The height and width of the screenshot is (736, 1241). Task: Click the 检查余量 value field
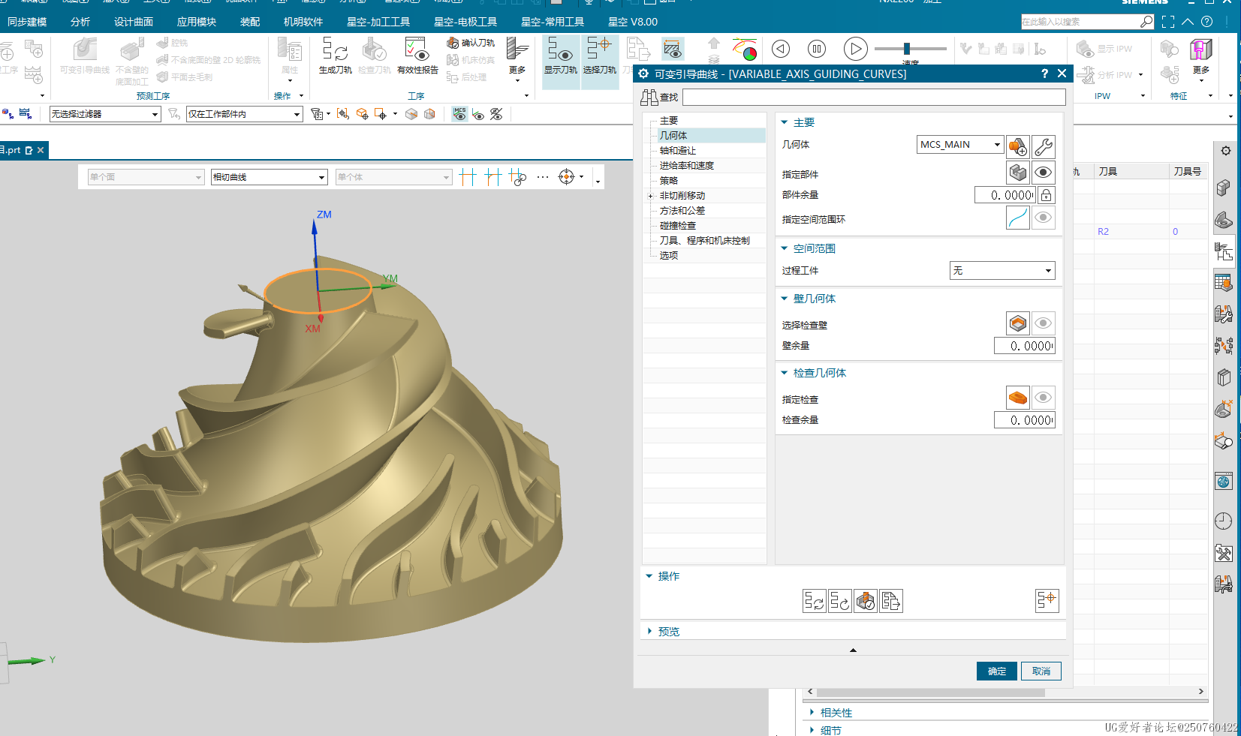[x=1025, y=420]
